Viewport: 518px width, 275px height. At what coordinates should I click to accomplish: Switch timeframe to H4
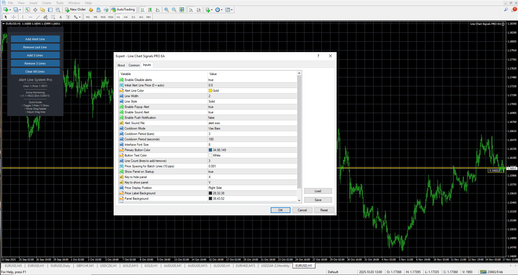(126, 17)
